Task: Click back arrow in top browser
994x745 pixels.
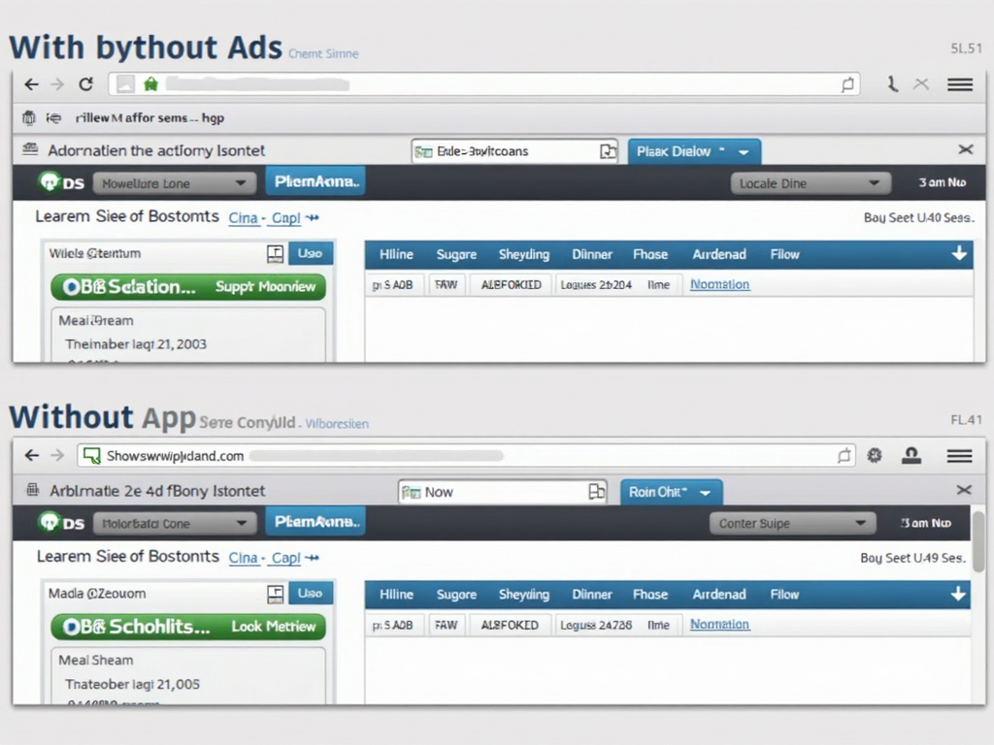Action: click(x=32, y=84)
